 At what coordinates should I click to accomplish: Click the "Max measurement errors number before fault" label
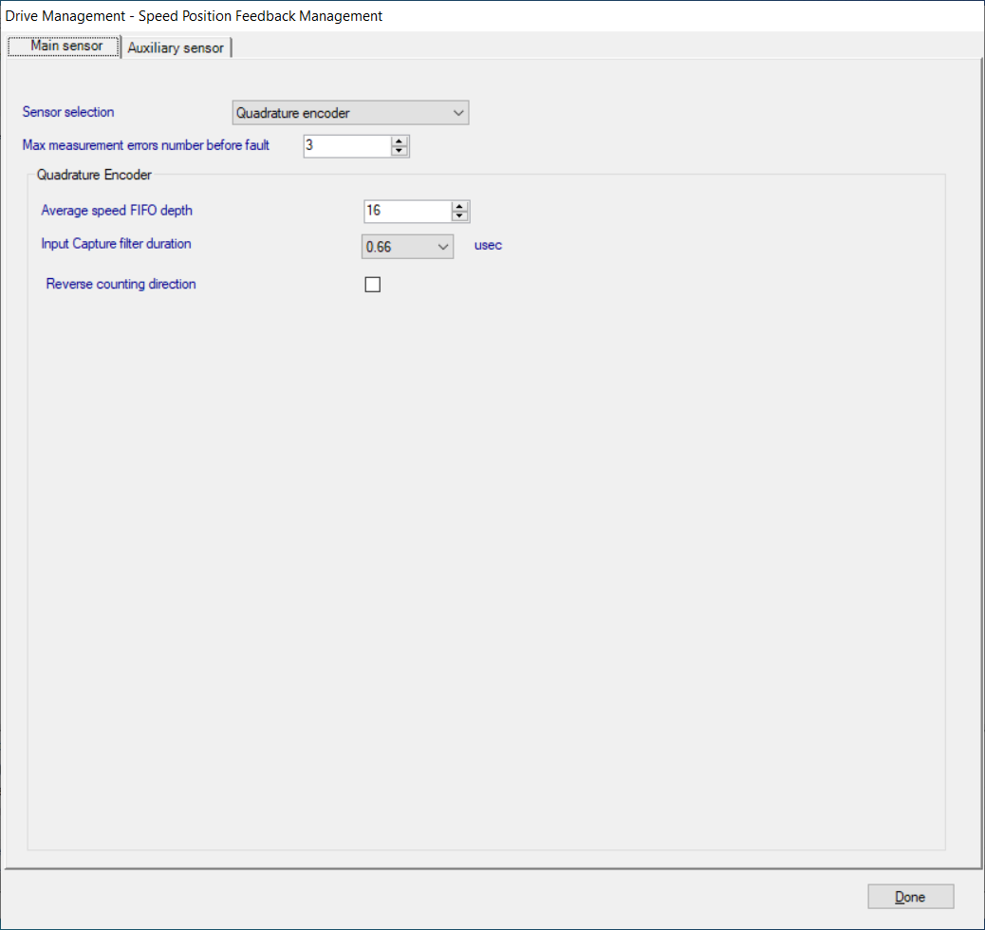coord(146,145)
